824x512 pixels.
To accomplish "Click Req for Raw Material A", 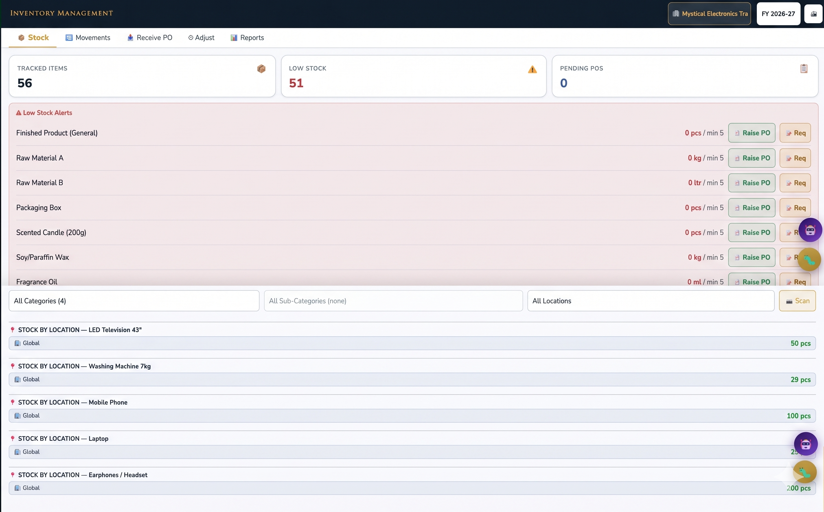I will [795, 158].
